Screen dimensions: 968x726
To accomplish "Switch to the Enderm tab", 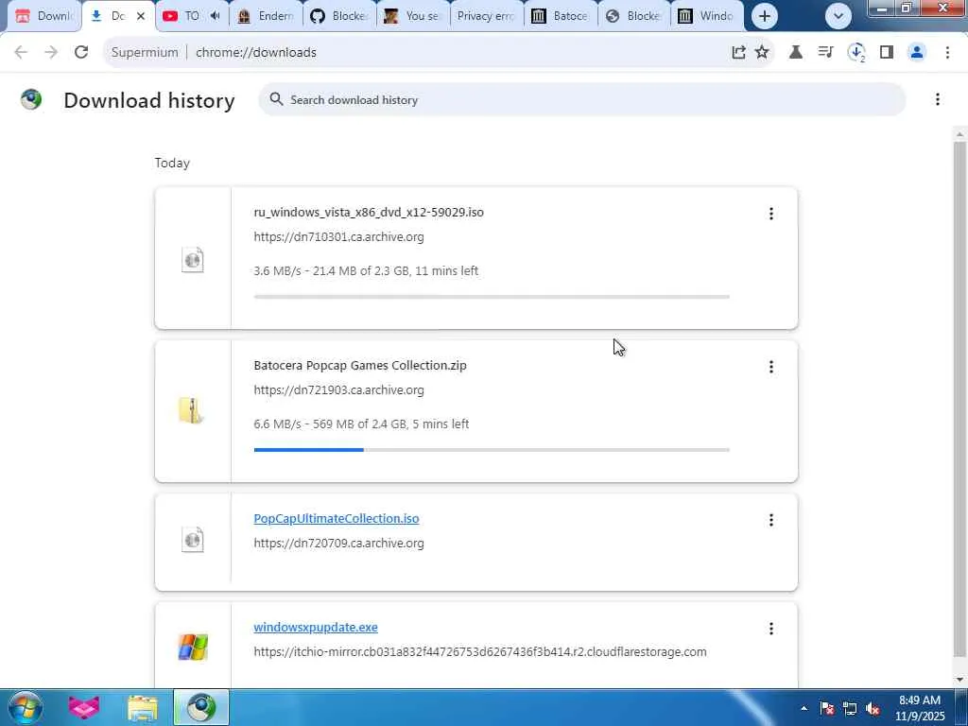I will tap(266, 16).
